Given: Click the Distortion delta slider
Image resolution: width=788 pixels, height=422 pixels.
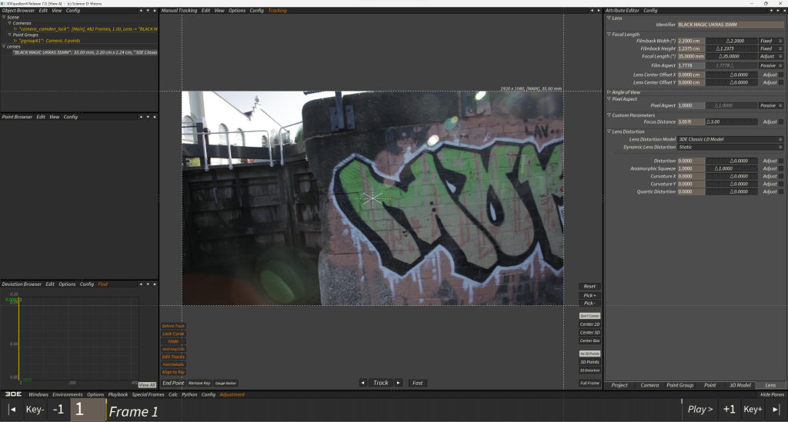Looking at the screenshot, I should pos(731,161).
